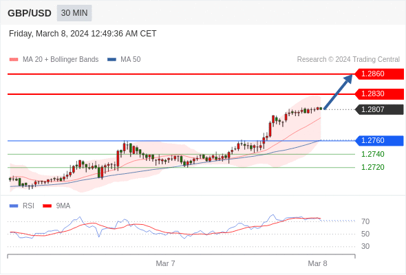Click the 1.2830 red resistance price tag
This screenshot has height=275, width=406.
[379, 94]
